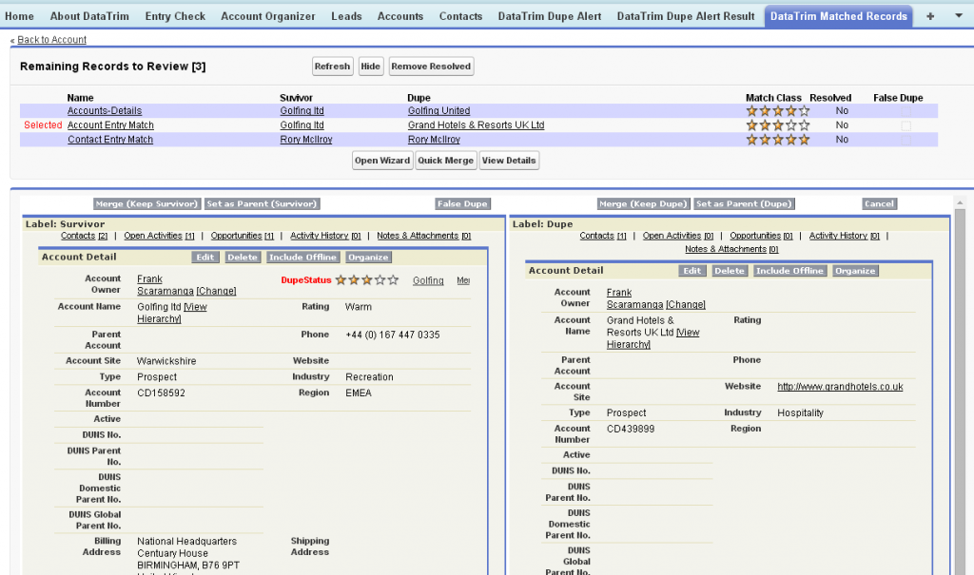Open the grandhotels.co.uk website link
This screenshot has height=575, width=974.
(x=840, y=387)
